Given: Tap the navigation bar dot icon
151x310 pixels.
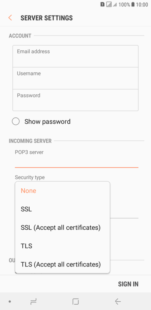Looking at the screenshot, I should (10, 302).
